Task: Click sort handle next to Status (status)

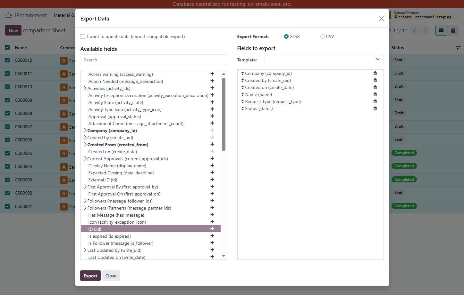Action: (242, 108)
